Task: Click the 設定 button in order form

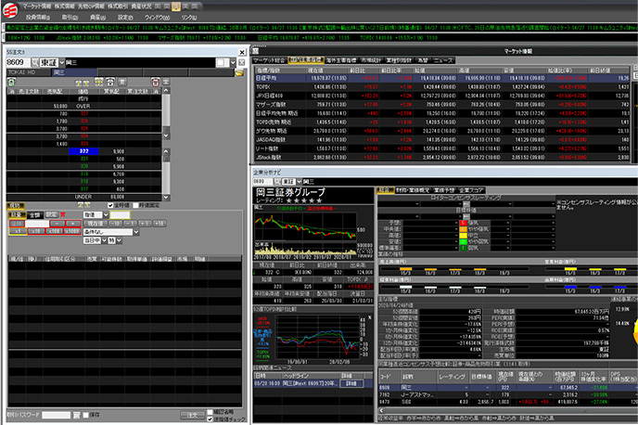Action: [52, 214]
